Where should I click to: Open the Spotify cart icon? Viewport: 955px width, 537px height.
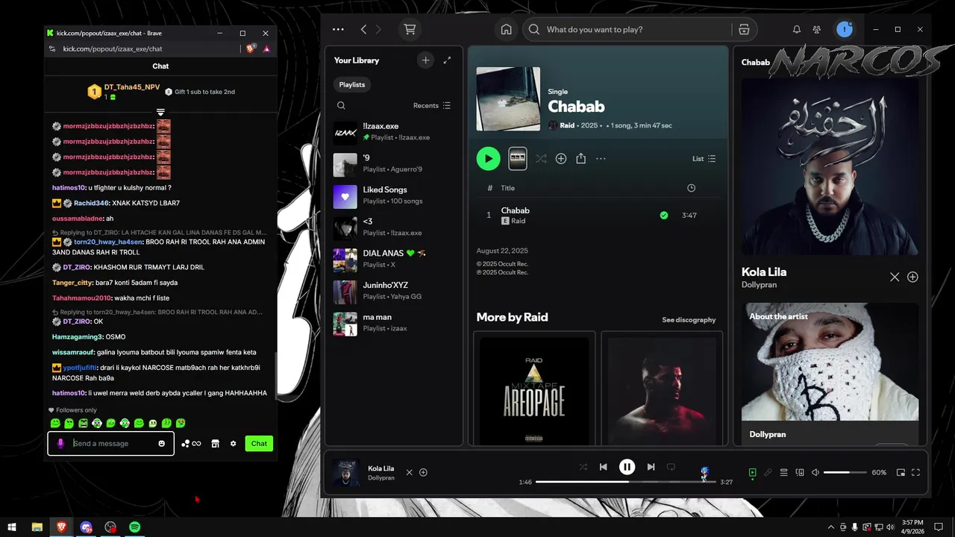410,29
